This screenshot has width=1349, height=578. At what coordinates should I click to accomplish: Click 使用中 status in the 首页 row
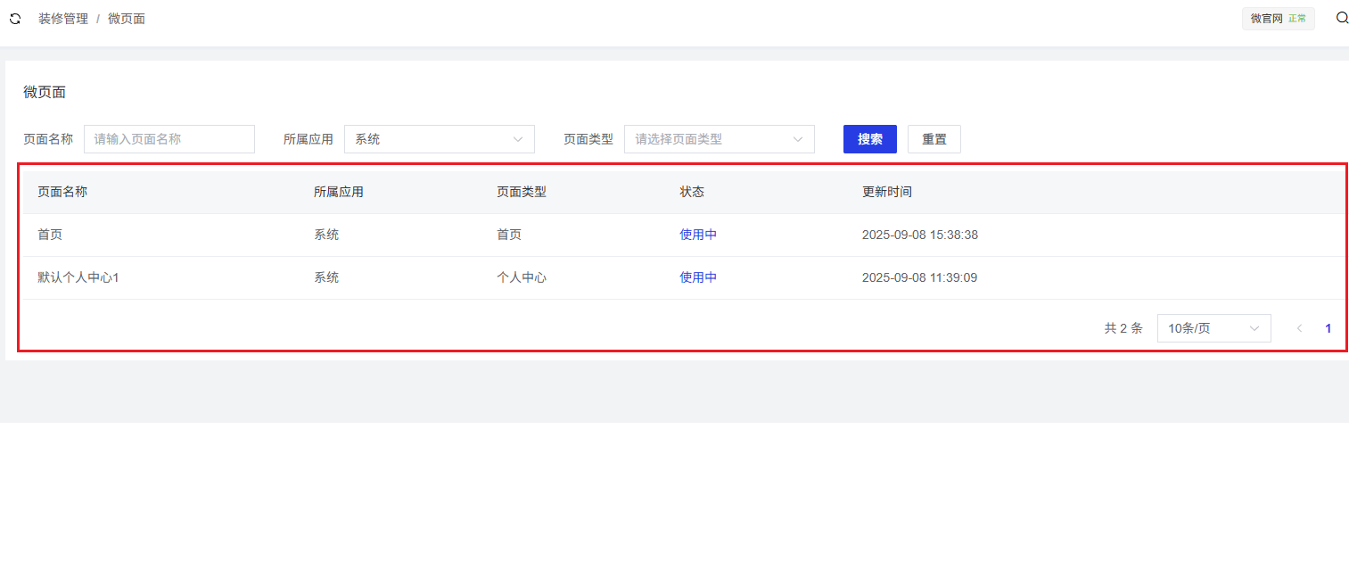pyautogui.click(x=698, y=235)
